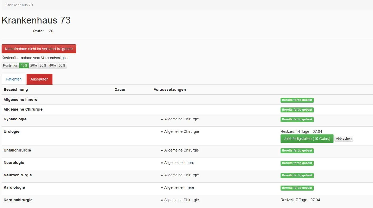
Task: Select the Kostenlos cost-sharing option
Action: [x=11, y=65]
